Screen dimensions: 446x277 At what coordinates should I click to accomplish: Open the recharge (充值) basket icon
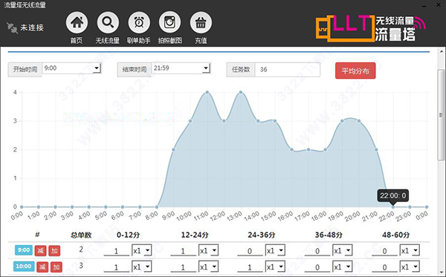[201, 22]
